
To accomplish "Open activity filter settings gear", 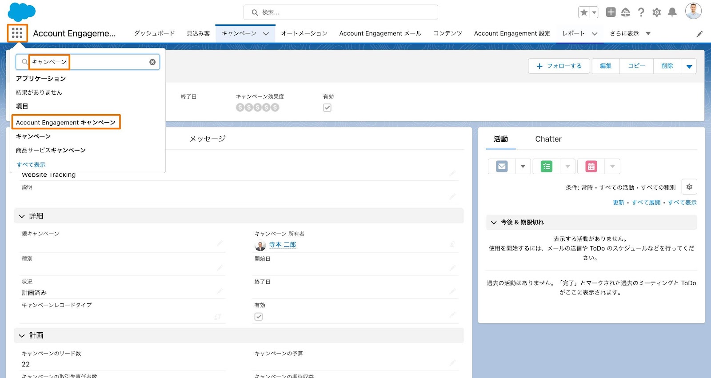I will (689, 187).
